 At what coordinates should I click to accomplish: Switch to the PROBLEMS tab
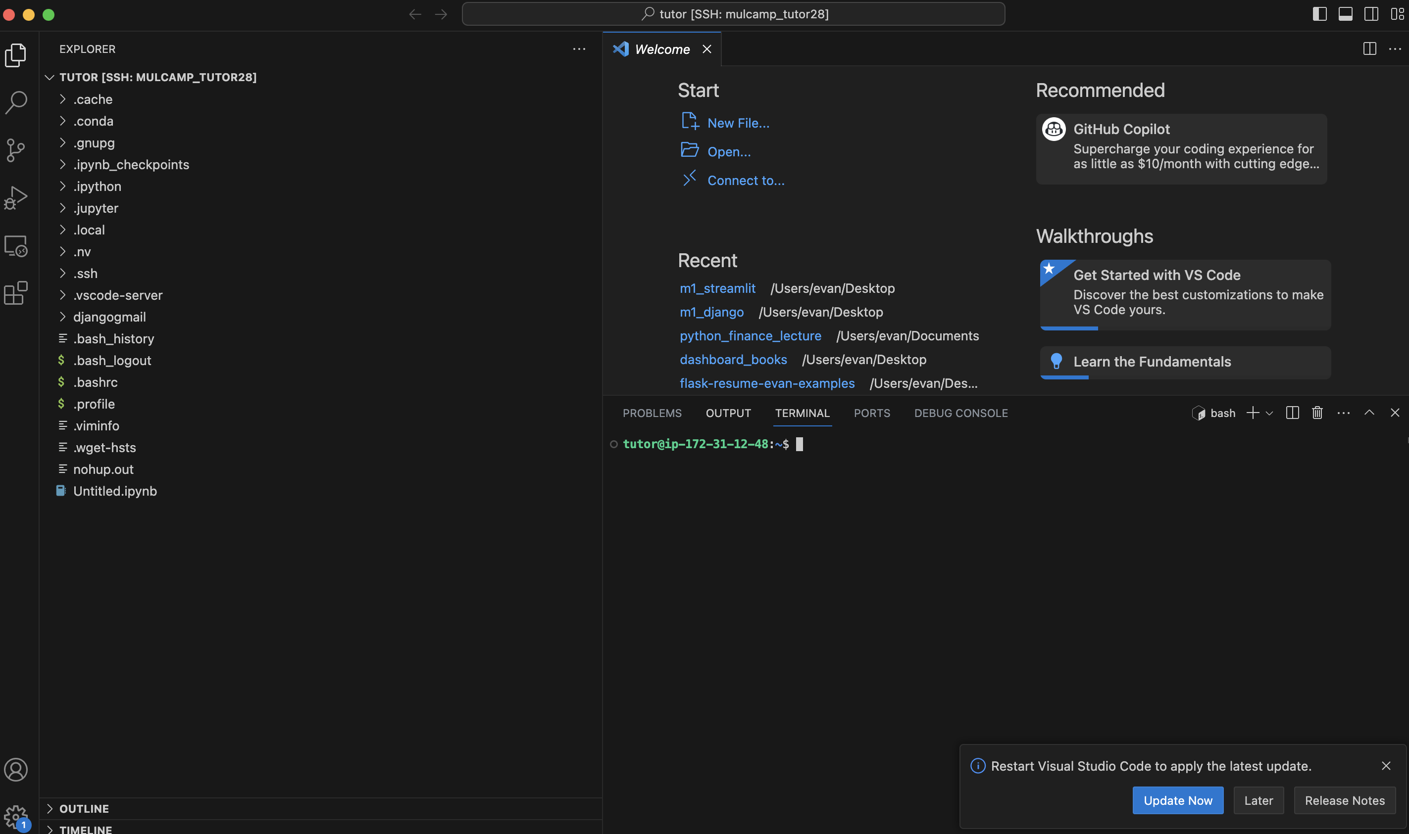coord(652,413)
